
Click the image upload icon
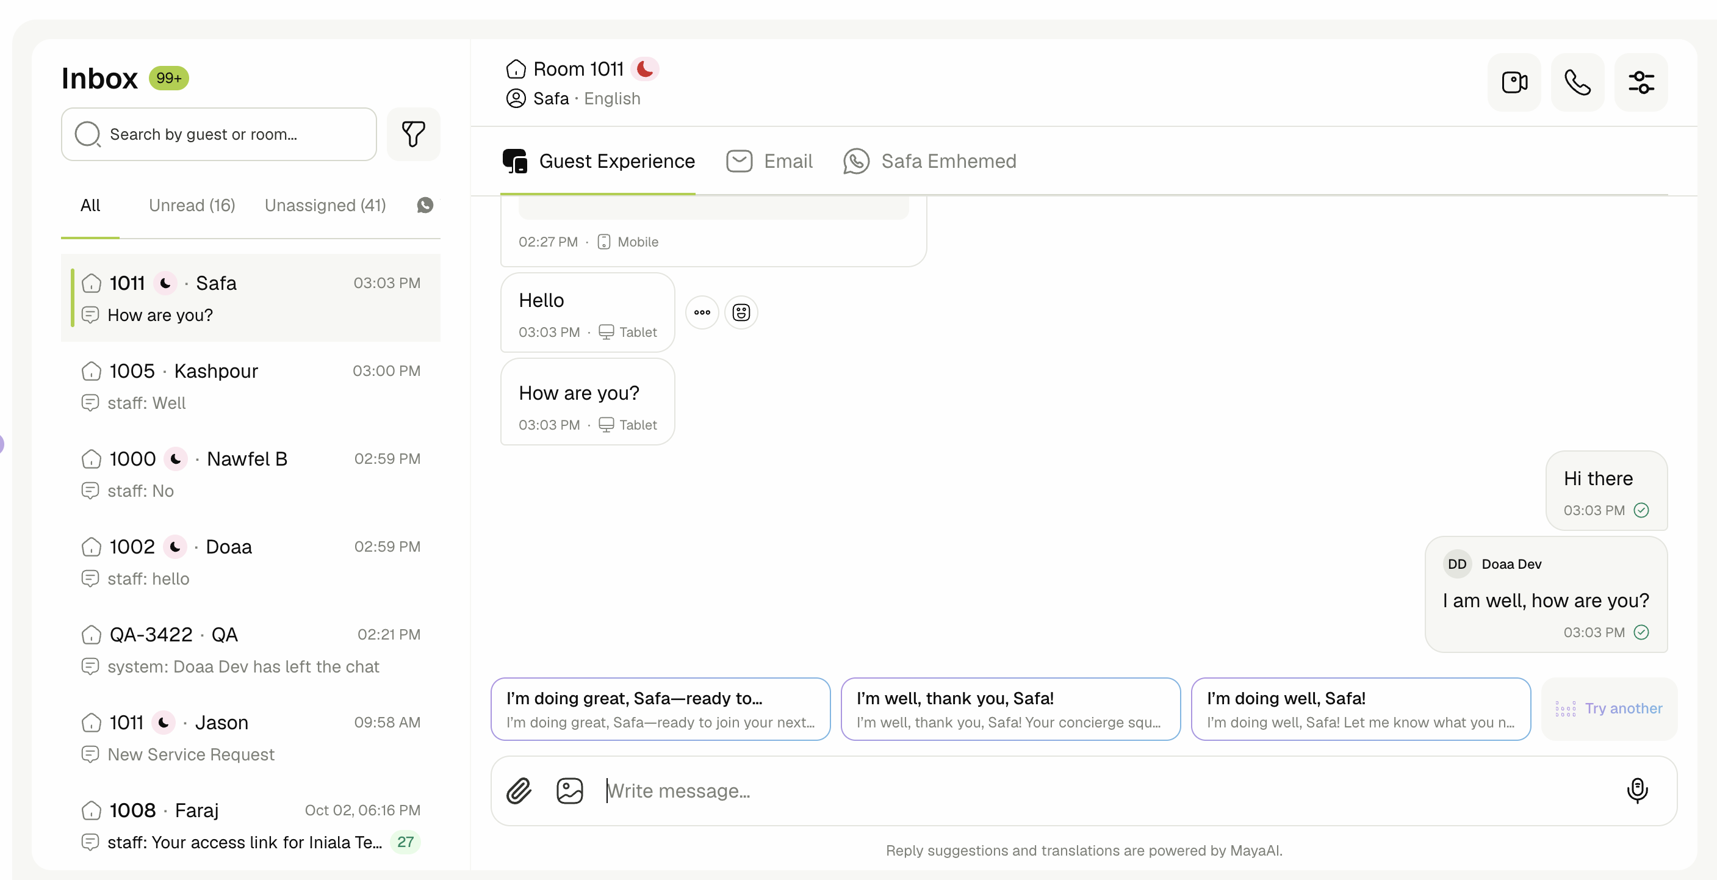pyautogui.click(x=570, y=791)
